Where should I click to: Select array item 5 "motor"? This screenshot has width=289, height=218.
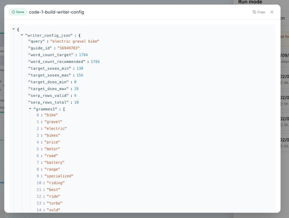click(x=52, y=149)
